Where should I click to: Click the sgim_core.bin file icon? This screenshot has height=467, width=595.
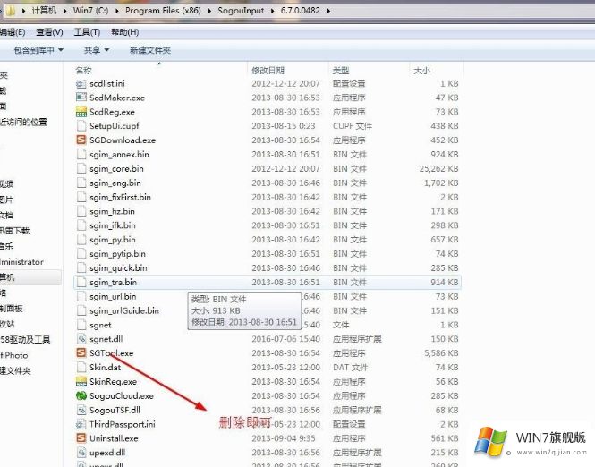tap(81, 168)
